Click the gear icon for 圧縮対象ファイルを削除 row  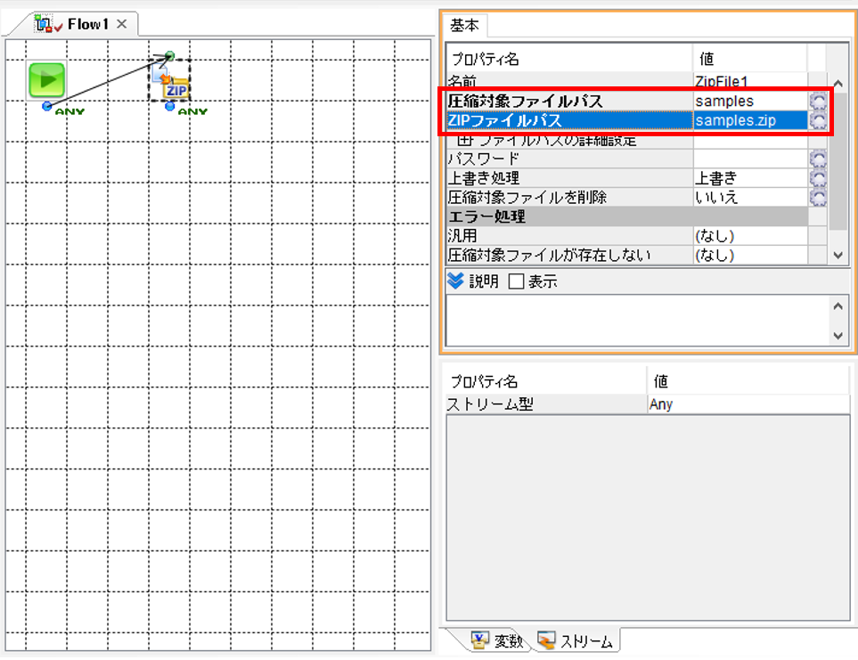tap(819, 198)
